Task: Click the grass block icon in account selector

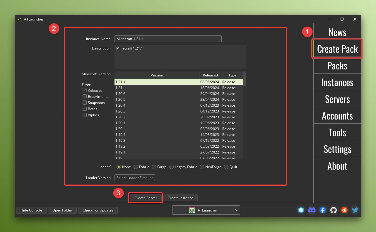Action: click(192, 210)
